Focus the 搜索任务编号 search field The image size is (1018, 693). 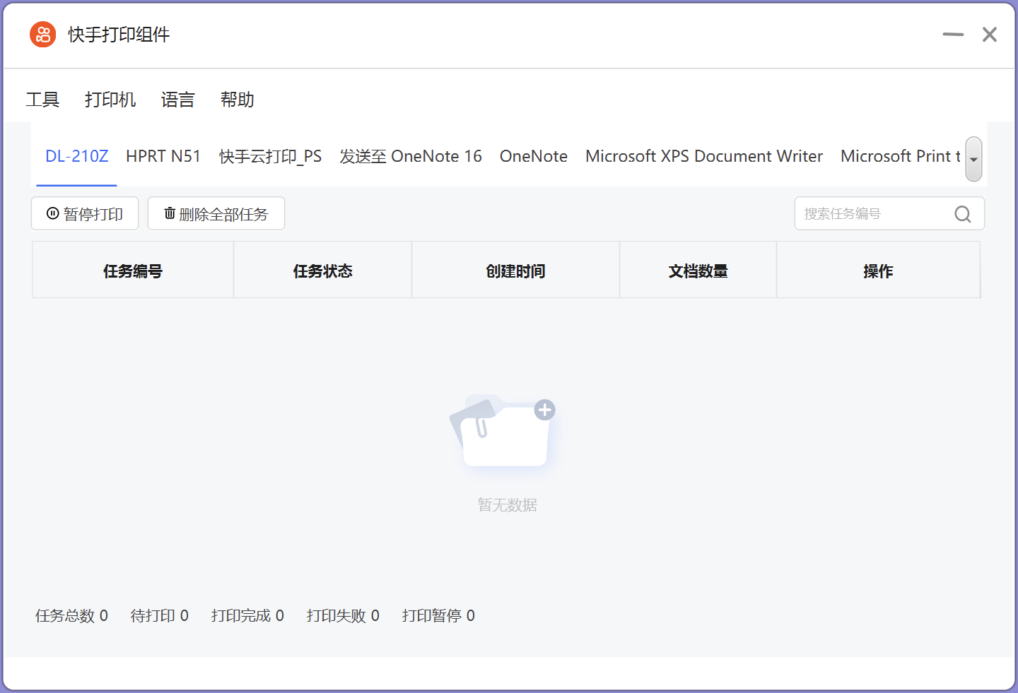pos(874,213)
